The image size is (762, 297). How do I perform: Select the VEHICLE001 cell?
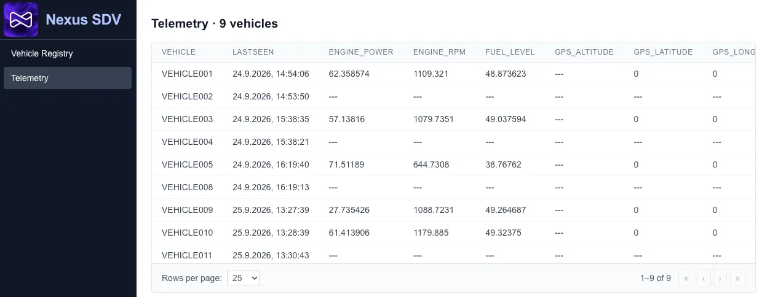coord(187,74)
